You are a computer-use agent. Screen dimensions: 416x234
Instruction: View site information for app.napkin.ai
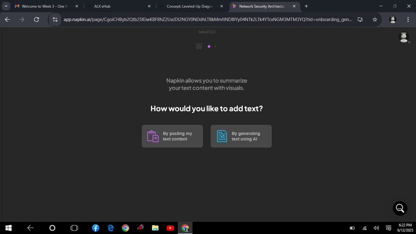(x=55, y=20)
